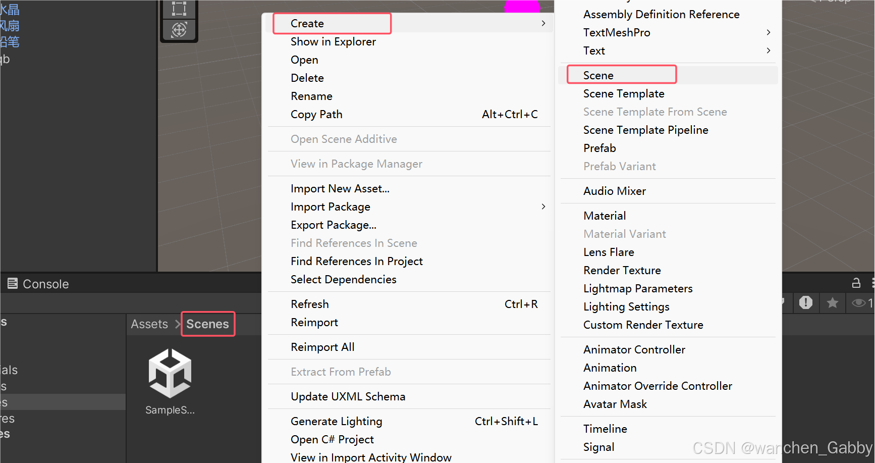Choose Animator Controller from the submenu
This screenshot has width=875, height=463.
[634, 349]
